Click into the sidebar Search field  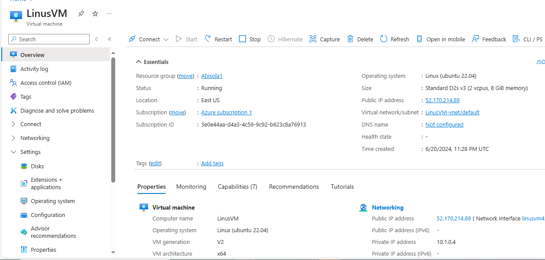pyautogui.click(x=52, y=39)
